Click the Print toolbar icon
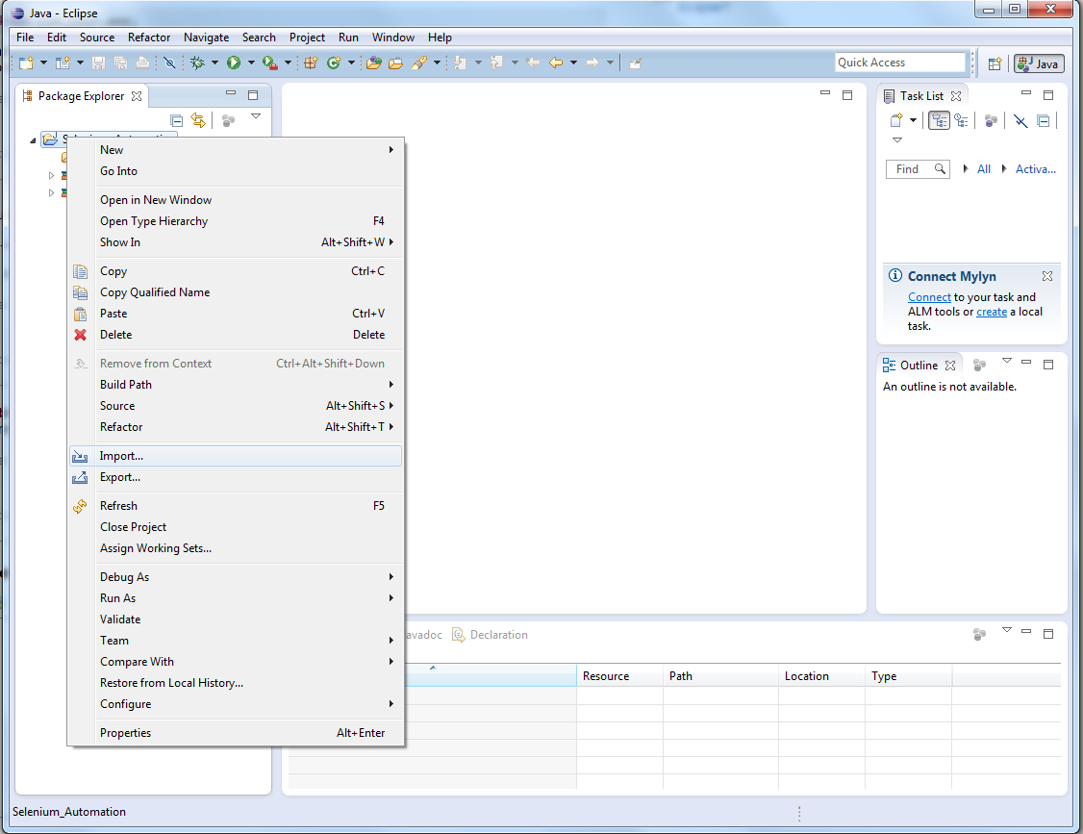Image resolution: width=1083 pixels, height=834 pixels. click(142, 63)
